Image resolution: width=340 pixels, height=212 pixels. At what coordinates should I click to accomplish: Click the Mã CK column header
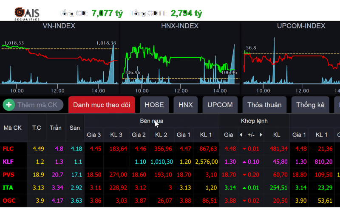coord(13,128)
